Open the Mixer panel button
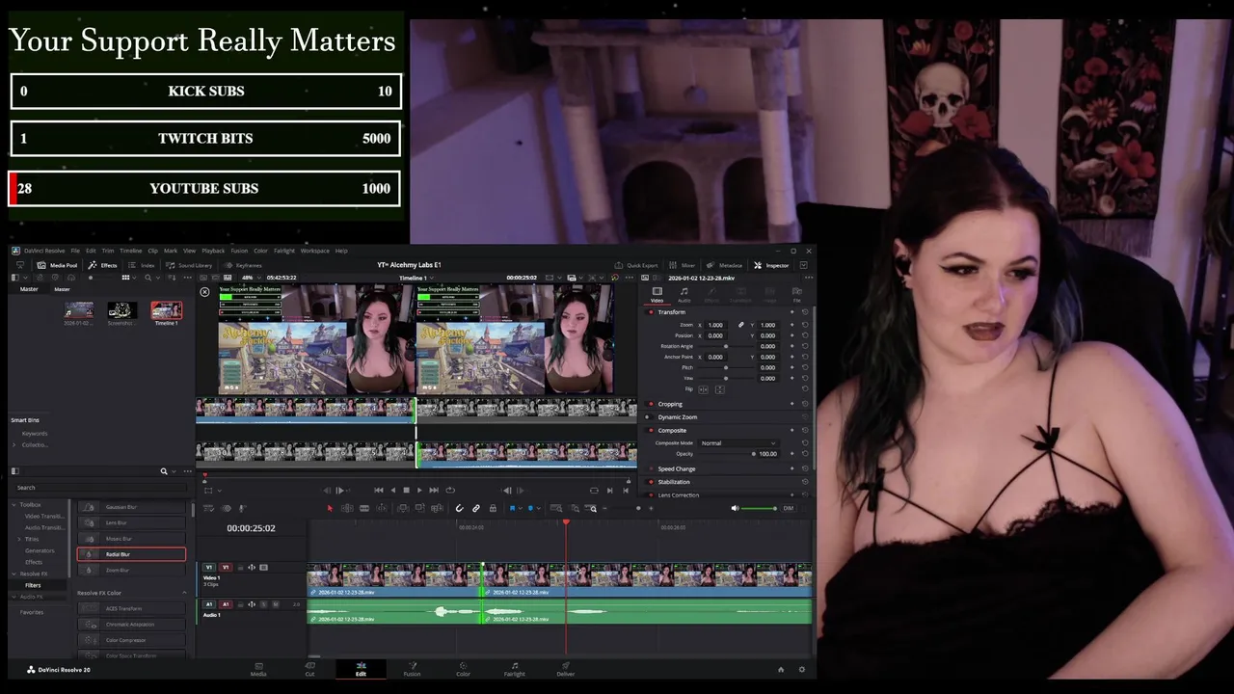Viewport: 1234px width, 694px height. (x=683, y=265)
